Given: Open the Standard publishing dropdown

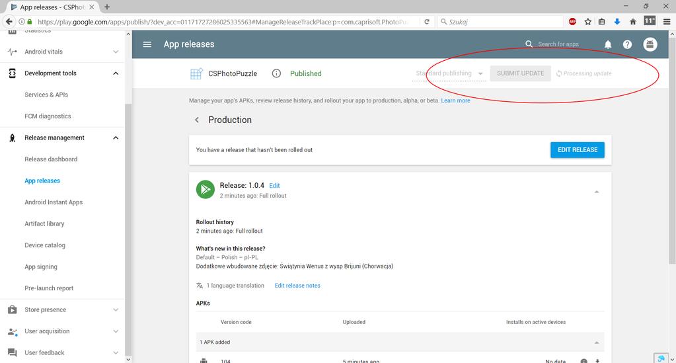Looking at the screenshot, I should [x=449, y=74].
